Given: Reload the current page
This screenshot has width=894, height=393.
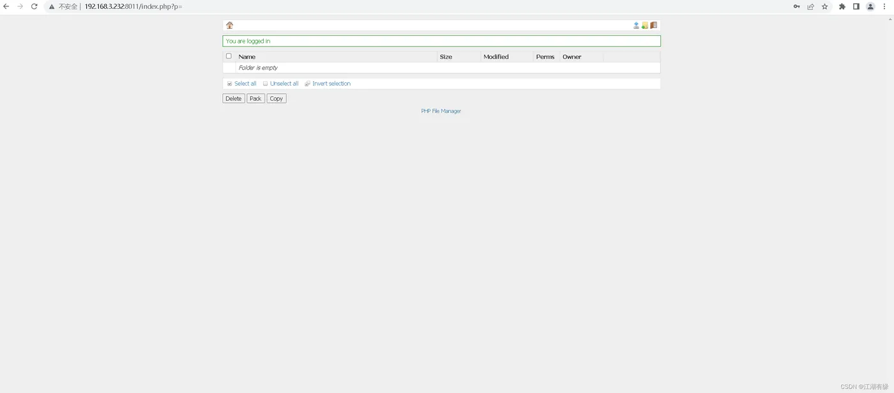Looking at the screenshot, I should pos(34,6).
